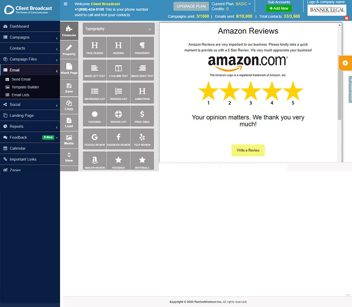Click the Client Broadcast logo
The image size is (352, 307).
tap(28, 10)
